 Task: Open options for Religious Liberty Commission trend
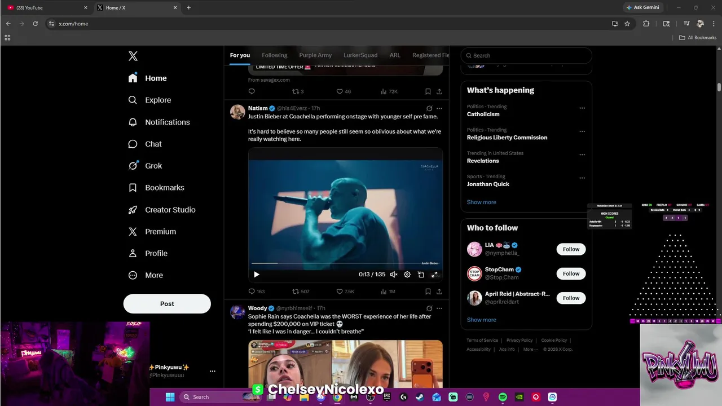click(582, 131)
